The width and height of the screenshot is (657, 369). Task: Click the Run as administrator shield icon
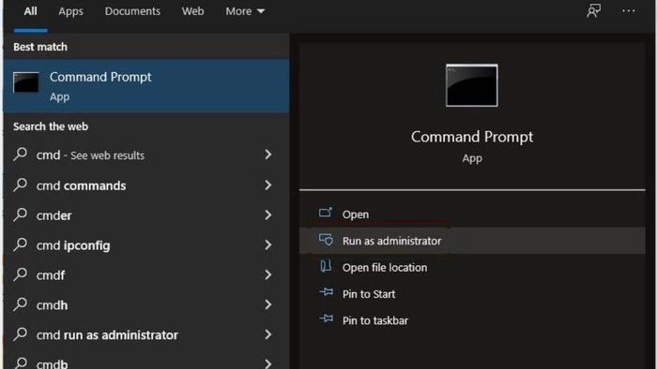(x=326, y=240)
